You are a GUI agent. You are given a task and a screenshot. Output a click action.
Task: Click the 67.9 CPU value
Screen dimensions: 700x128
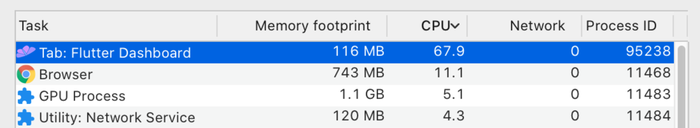[449, 51]
